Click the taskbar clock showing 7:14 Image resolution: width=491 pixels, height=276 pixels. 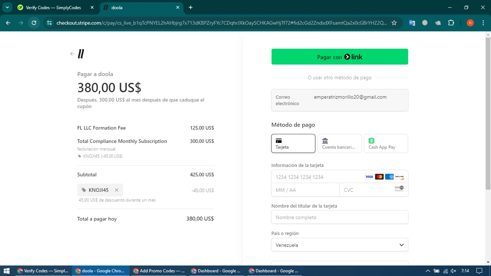pyautogui.click(x=465, y=271)
